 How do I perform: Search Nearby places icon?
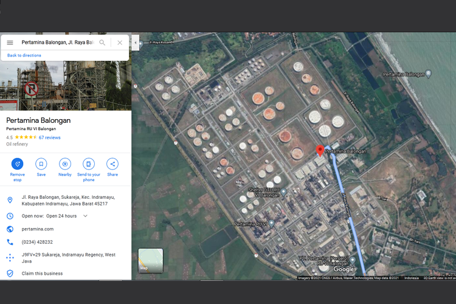(x=65, y=164)
